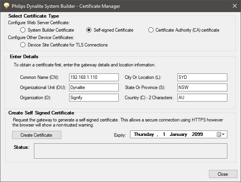The width and height of the screenshot is (241, 182).
Task: Close the Certificate Manager window with X
Action: pos(235,6)
